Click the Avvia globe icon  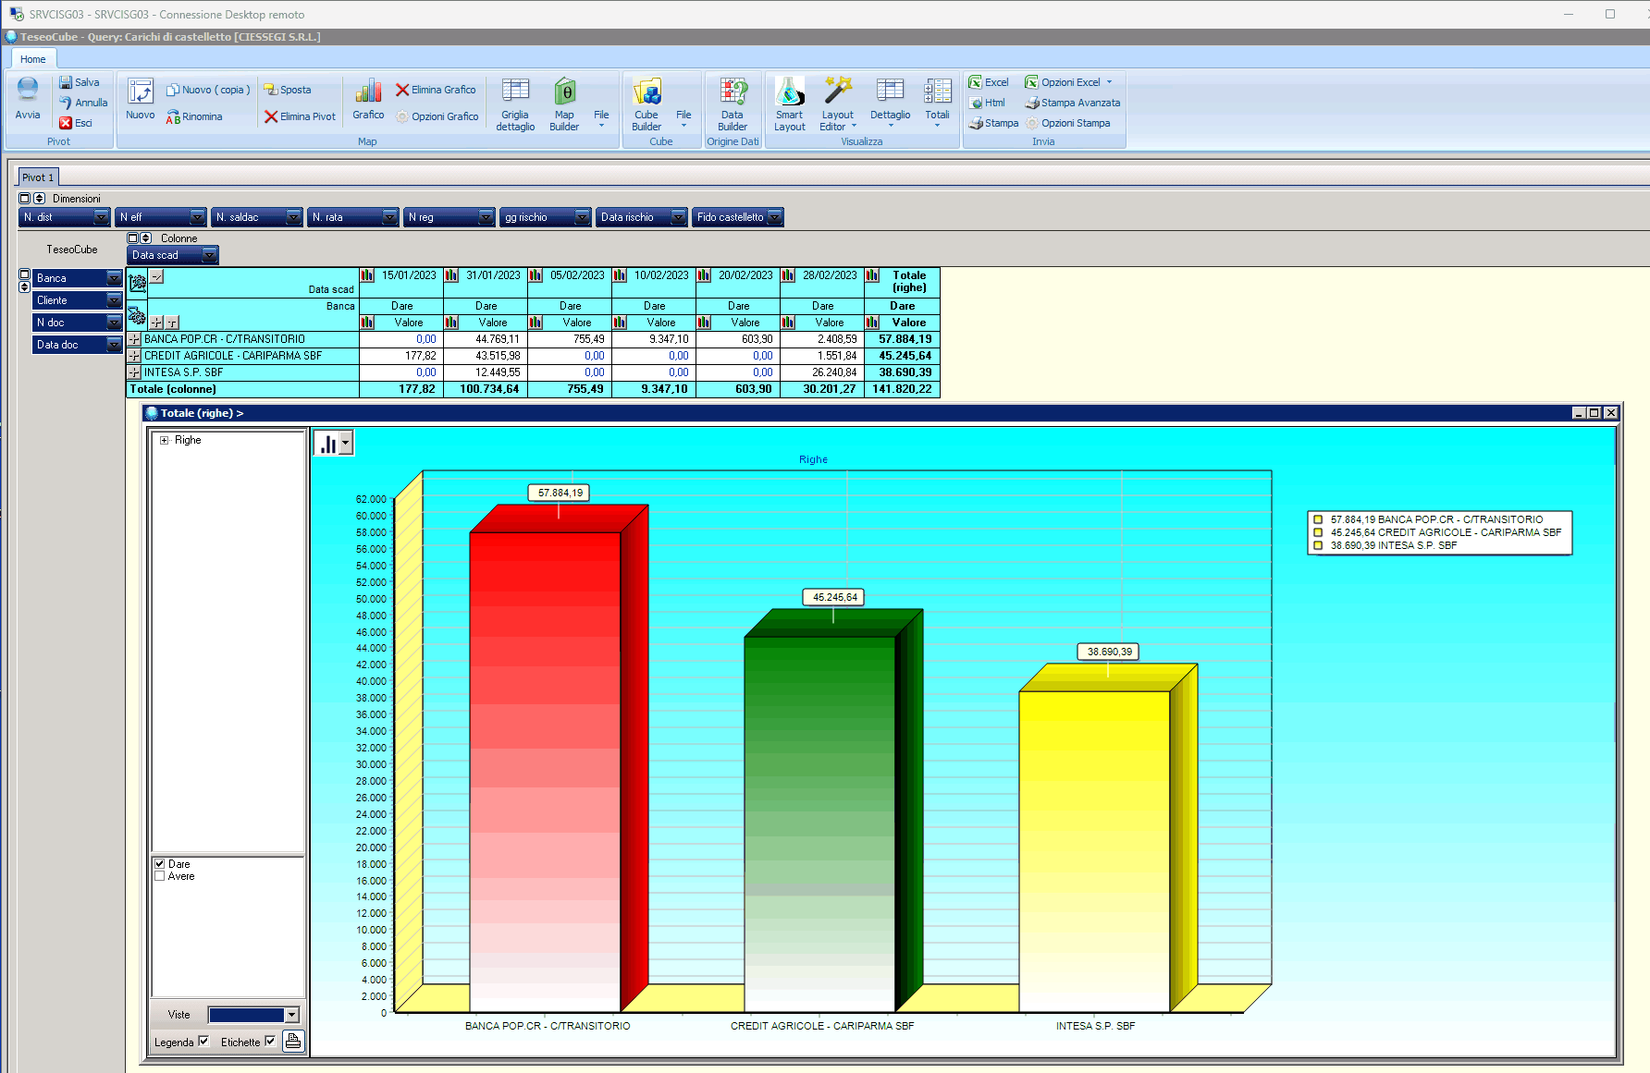pyautogui.click(x=28, y=90)
